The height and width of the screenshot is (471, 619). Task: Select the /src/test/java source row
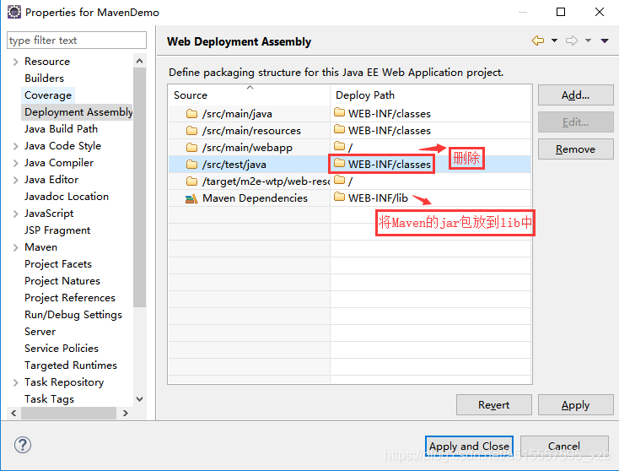pyautogui.click(x=250, y=165)
